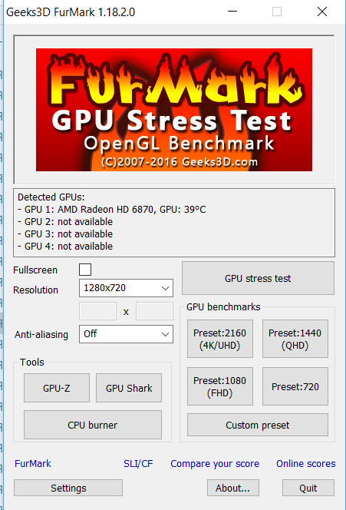Run the Preset:1080 (FHD) benchmark
The height and width of the screenshot is (510, 346).
point(220,386)
